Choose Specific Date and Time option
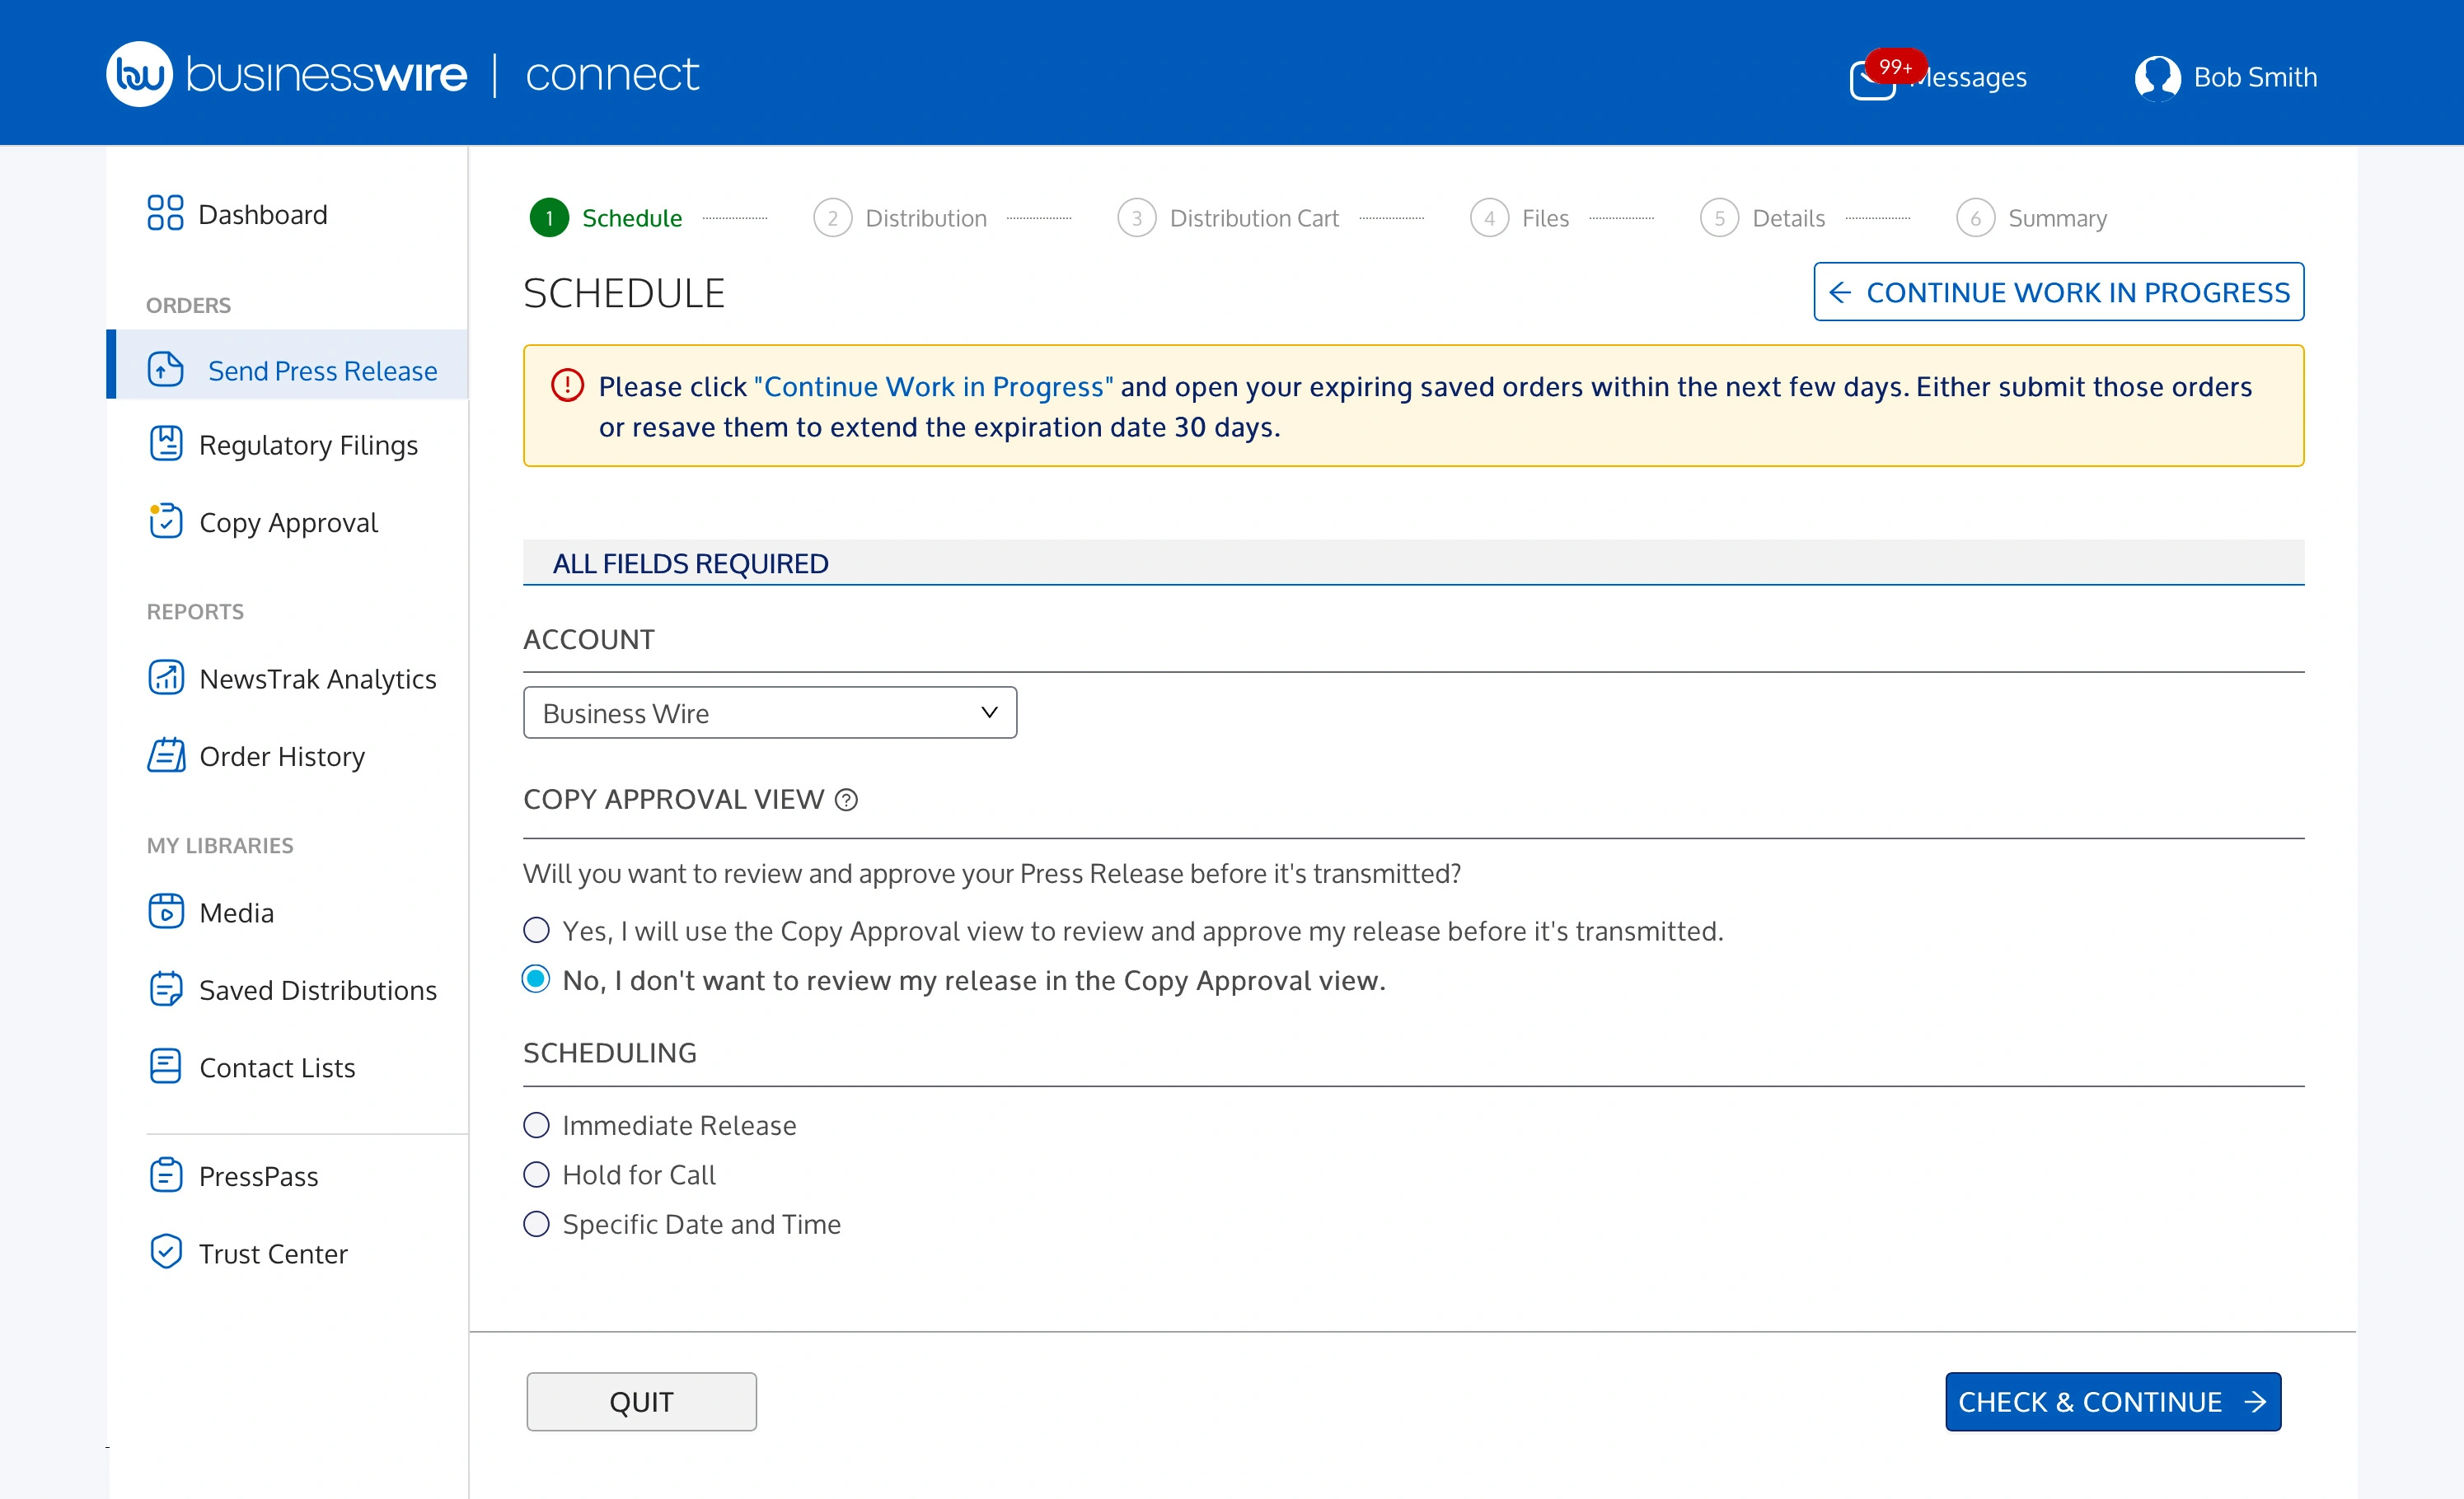The image size is (2464, 1499). [536, 1224]
